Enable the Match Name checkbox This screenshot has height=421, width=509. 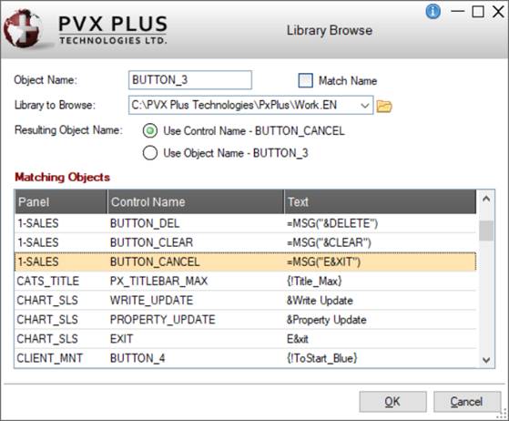305,80
